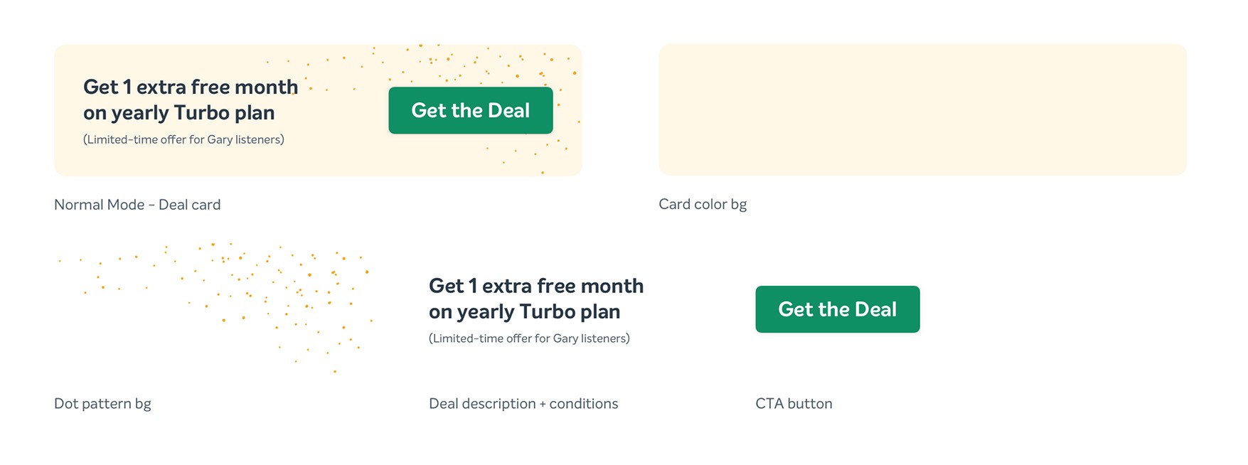Click the 'Deal description + conditions' caption
The image size is (1248, 465).
click(523, 404)
